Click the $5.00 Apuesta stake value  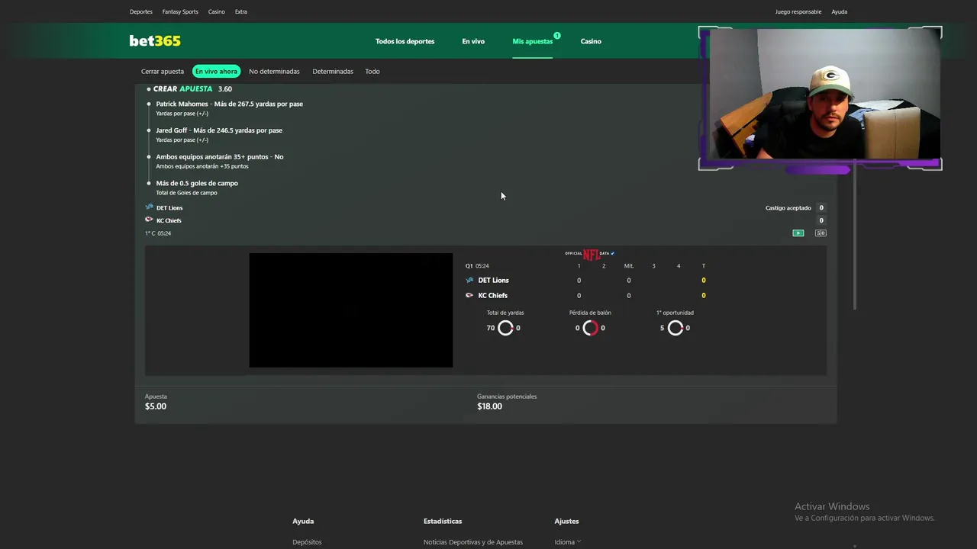click(x=156, y=406)
